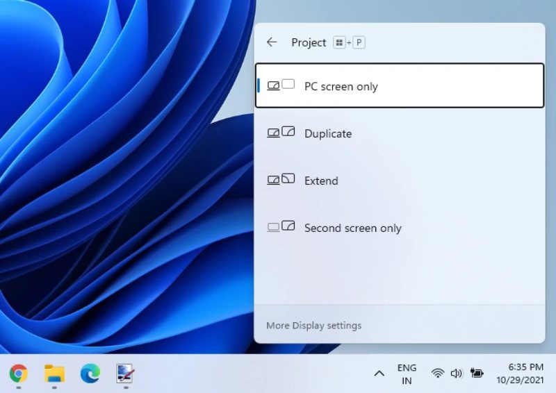The image size is (556, 393).
Task: Click the volume speaker icon
Action: click(x=456, y=374)
